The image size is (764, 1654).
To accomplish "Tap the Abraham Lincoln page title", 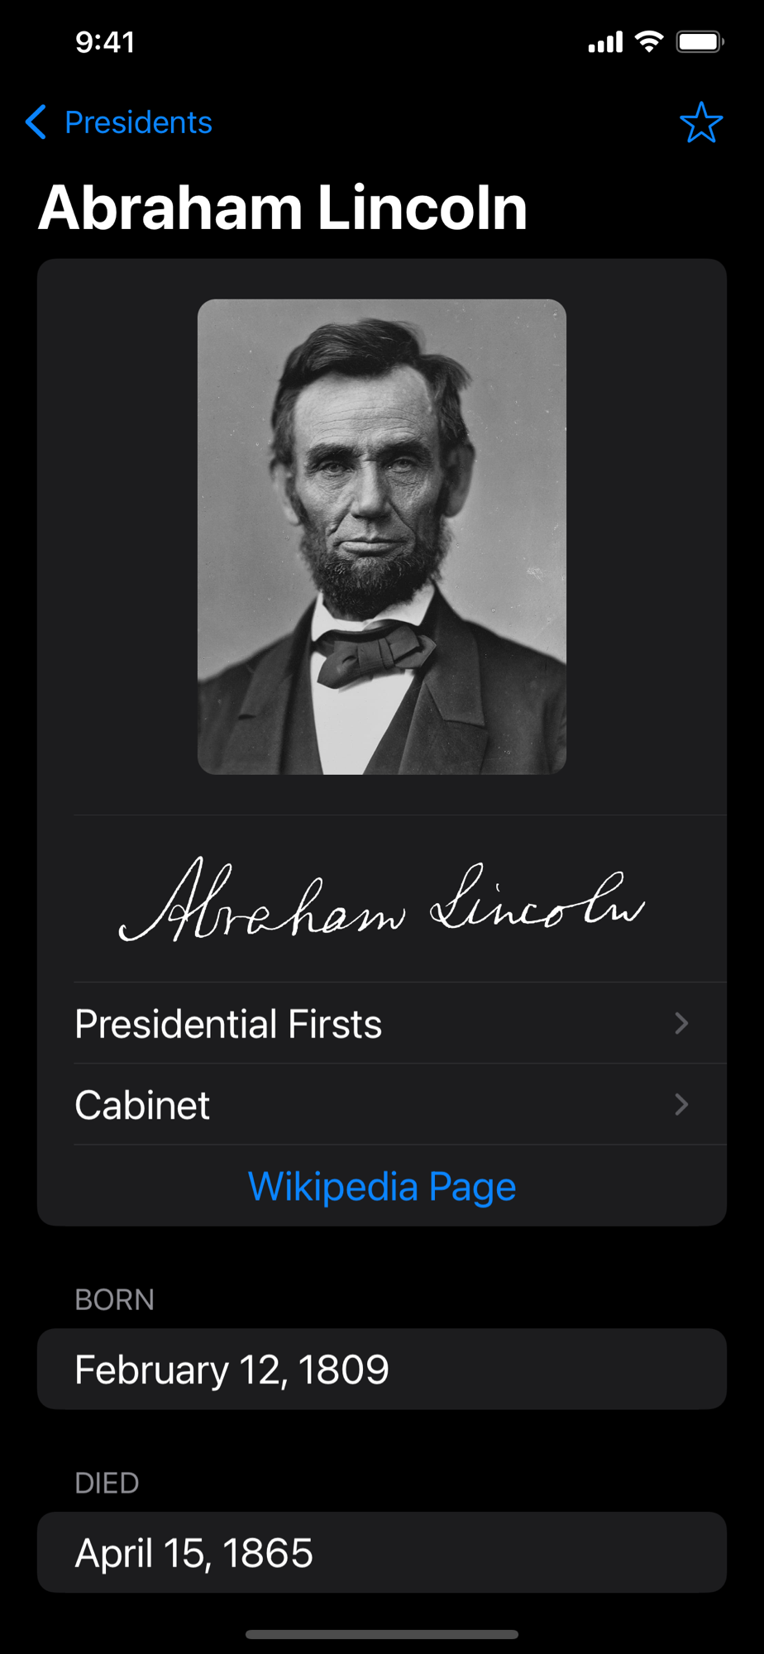I will pyautogui.click(x=283, y=207).
